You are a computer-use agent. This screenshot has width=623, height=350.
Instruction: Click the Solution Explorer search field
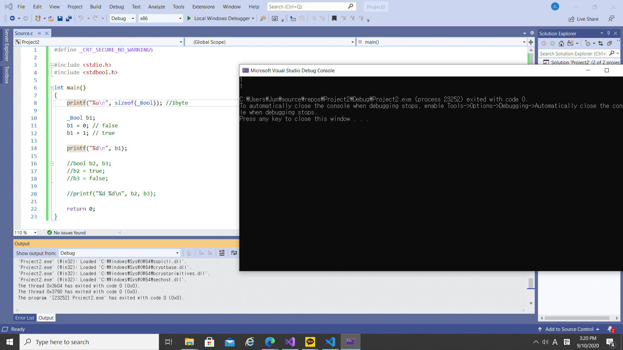pyautogui.click(x=573, y=54)
